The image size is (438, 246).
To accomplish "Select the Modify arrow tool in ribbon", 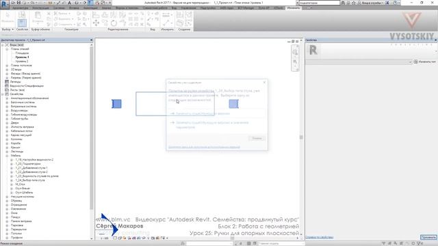I will point(8,15).
